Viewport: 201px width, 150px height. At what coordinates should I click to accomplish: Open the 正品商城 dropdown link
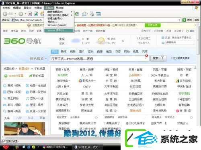[x=135, y=75]
